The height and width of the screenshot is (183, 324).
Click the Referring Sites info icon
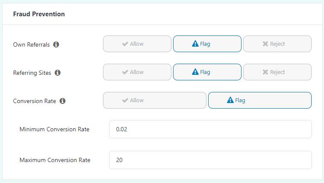pyautogui.click(x=57, y=73)
